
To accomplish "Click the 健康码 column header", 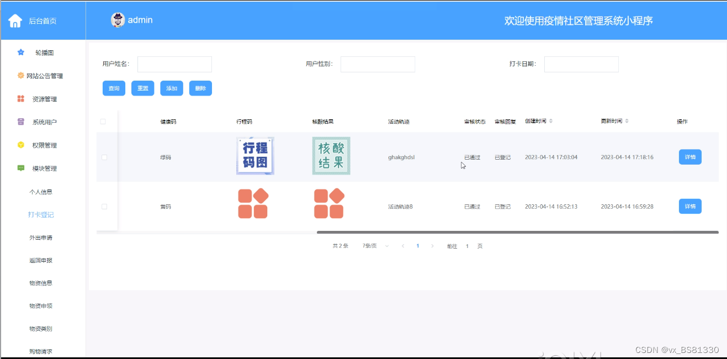I will [x=168, y=122].
